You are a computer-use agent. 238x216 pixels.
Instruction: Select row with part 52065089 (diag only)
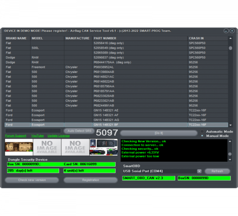(116, 53)
